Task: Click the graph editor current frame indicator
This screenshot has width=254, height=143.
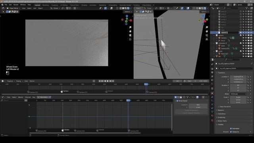Action: coord(128,100)
